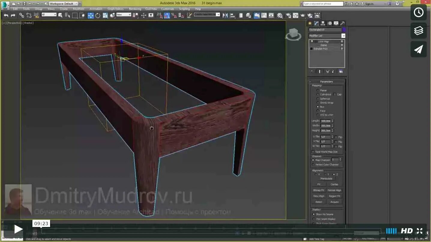Open the Edit menu
This screenshot has height=242, width=431.
(15, 9)
